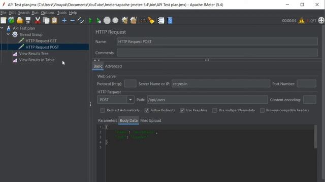Screen dimensions: 325x182
Task: Select HTTP Request POST in tree
Action: point(42,47)
